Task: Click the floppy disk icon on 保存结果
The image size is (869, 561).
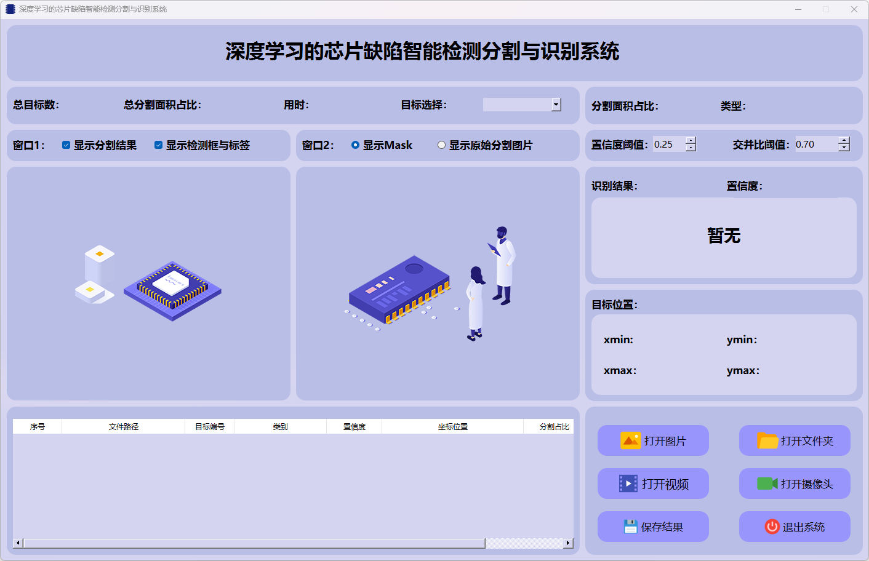Action: tap(630, 527)
